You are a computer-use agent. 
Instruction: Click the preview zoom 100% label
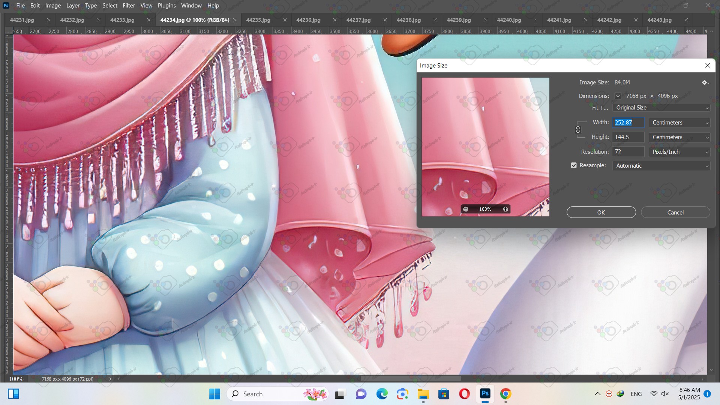tap(485, 209)
